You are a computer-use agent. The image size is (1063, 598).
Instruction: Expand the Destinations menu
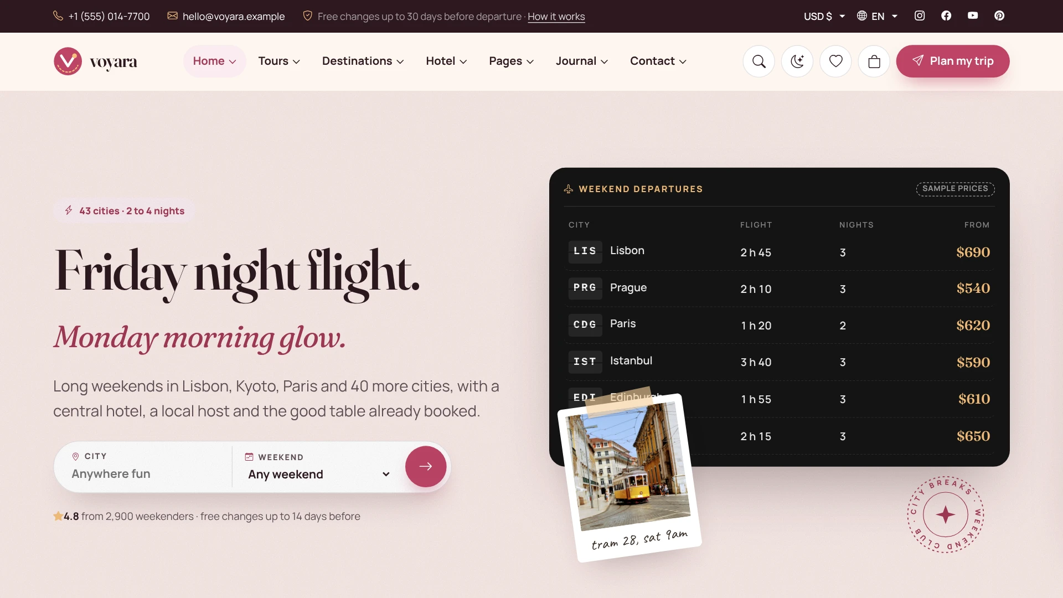click(x=363, y=61)
